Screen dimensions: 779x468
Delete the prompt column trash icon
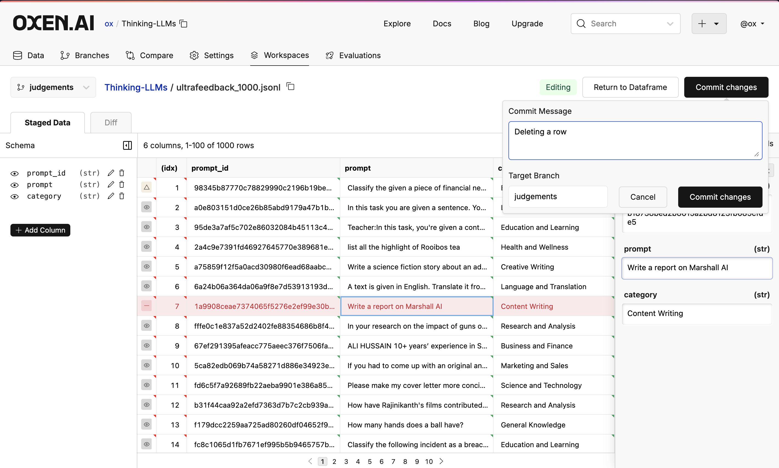(x=122, y=185)
